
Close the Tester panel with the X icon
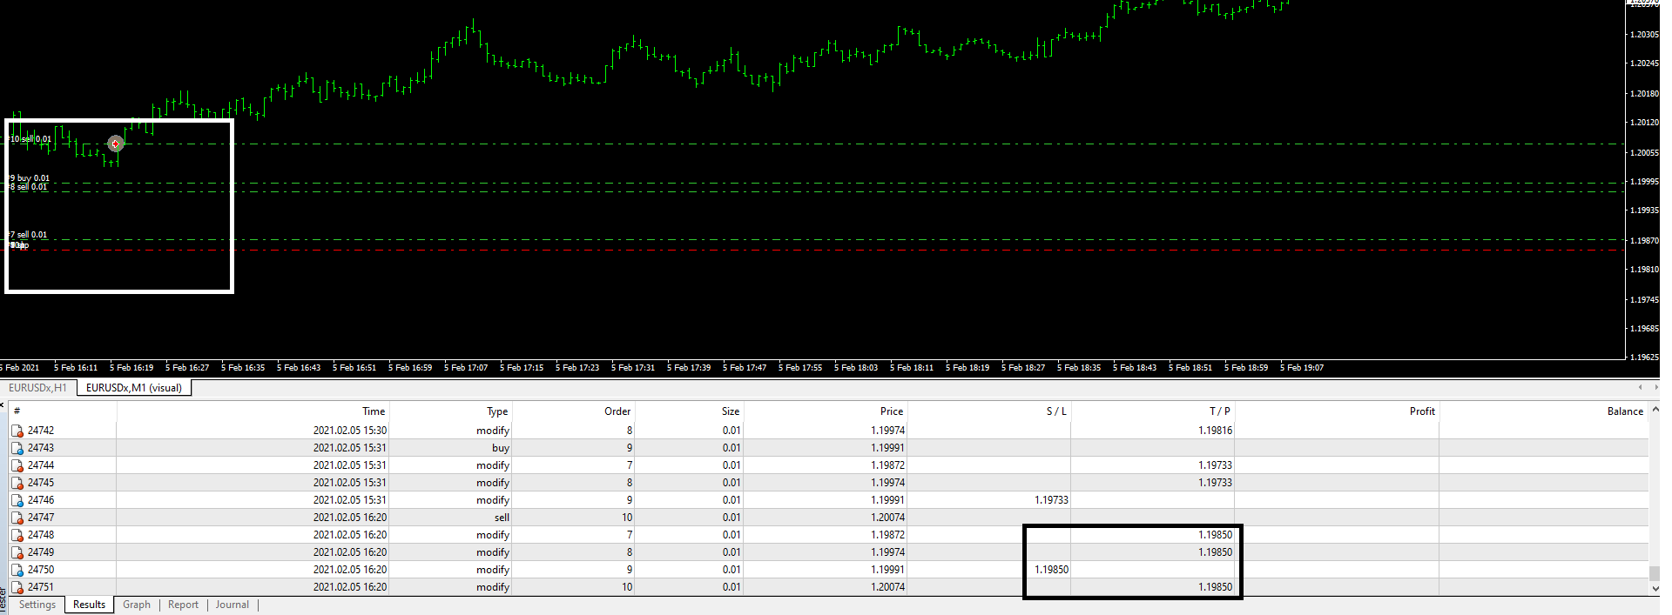point(3,404)
